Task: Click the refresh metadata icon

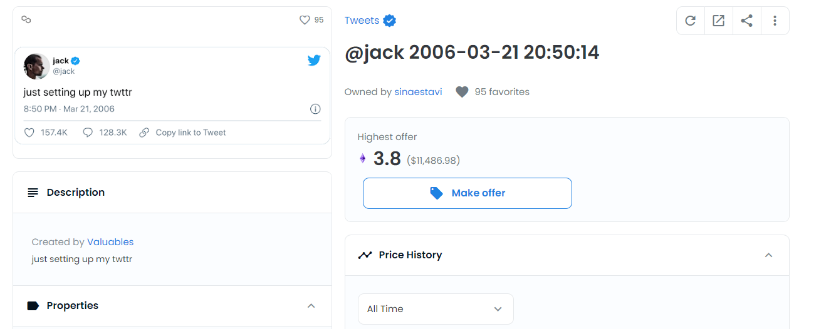Action: 690,21
